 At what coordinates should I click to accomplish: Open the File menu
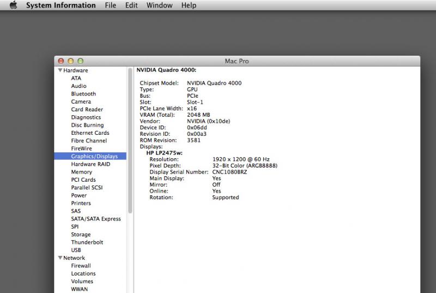(111, 5)
